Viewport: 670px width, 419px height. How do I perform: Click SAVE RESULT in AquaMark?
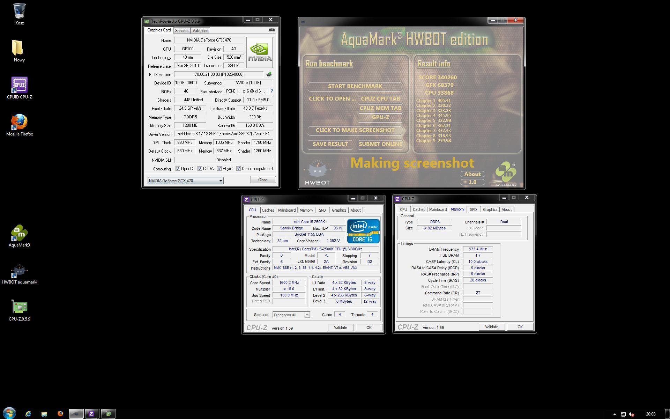click(x=330, y=144)
